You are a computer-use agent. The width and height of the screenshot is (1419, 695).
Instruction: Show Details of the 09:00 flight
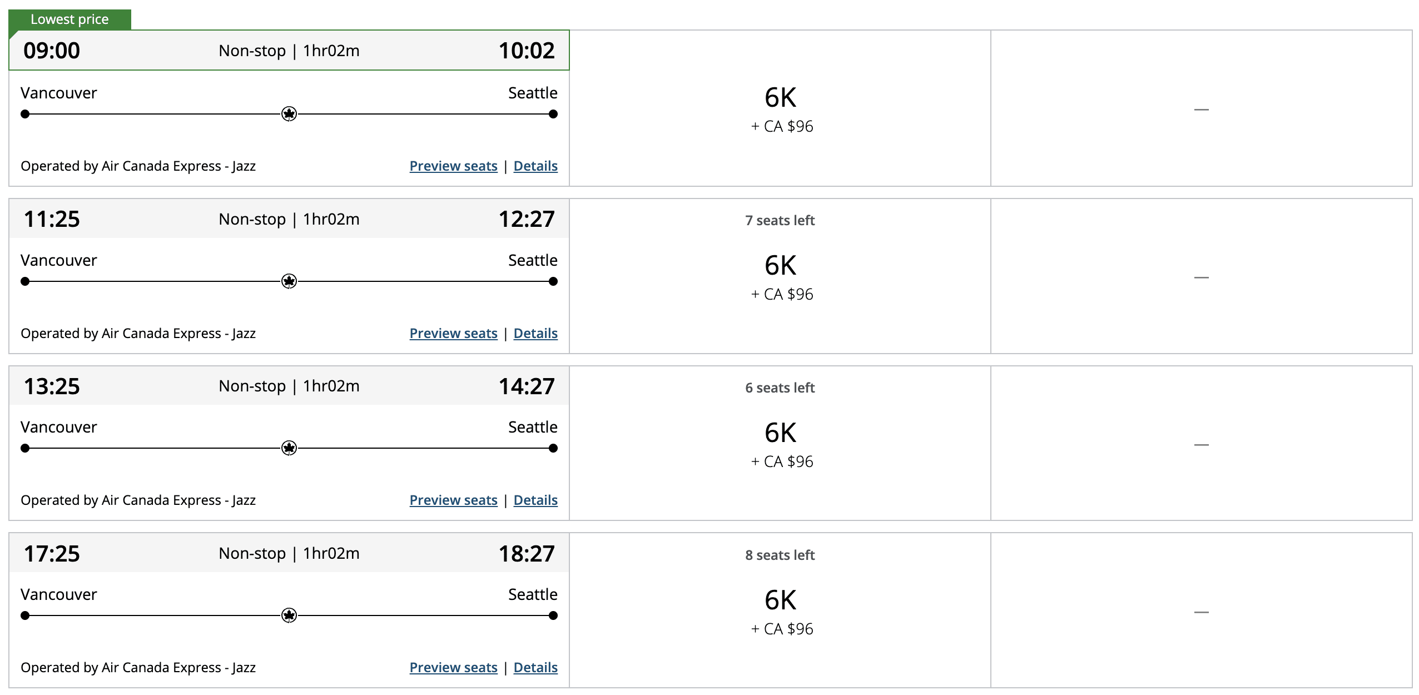[535, 166]
